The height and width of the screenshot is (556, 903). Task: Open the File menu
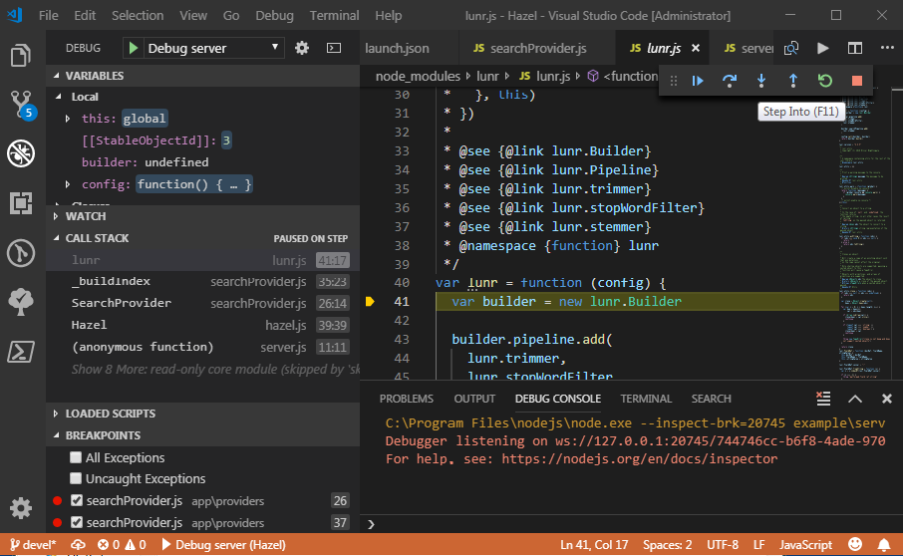pyautogui.click(x=49, y=16)
